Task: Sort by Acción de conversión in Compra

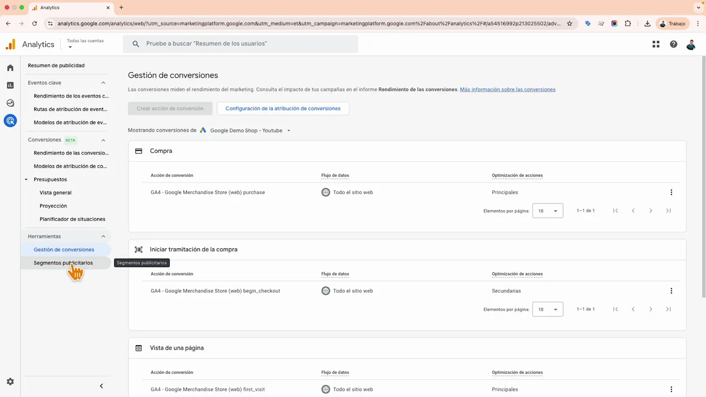Action: point(172,175)
